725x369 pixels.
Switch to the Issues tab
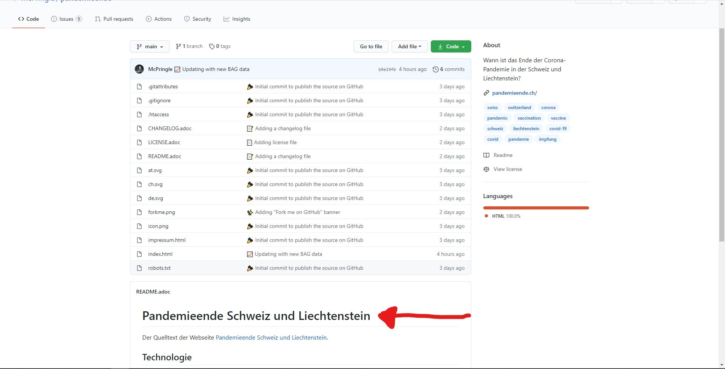click(66, 19)
